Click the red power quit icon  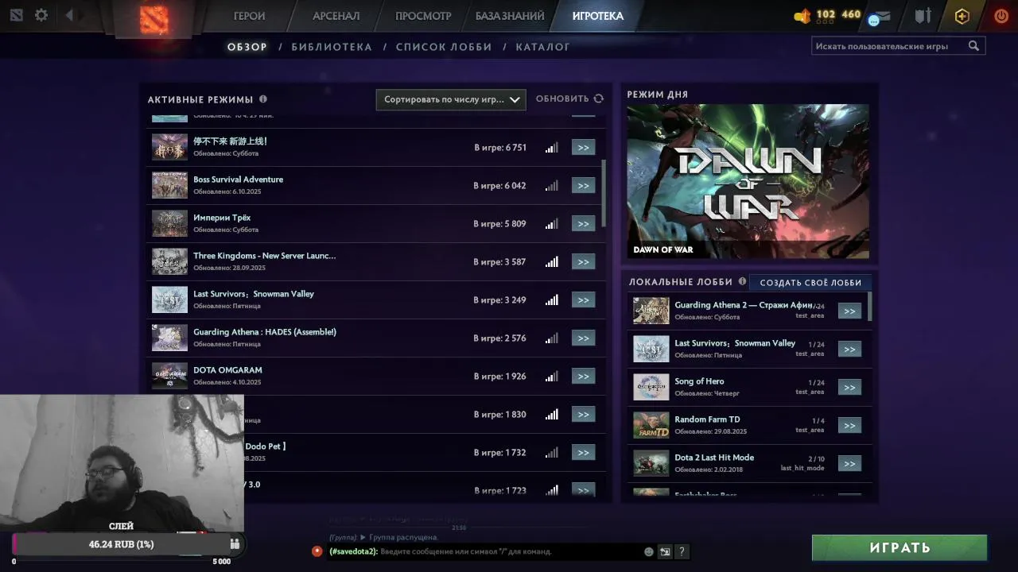(x=1001, y=16)
